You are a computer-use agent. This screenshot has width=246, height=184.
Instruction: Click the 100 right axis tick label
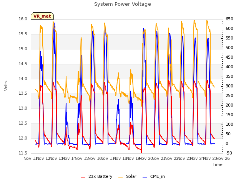tap(229, 124)
